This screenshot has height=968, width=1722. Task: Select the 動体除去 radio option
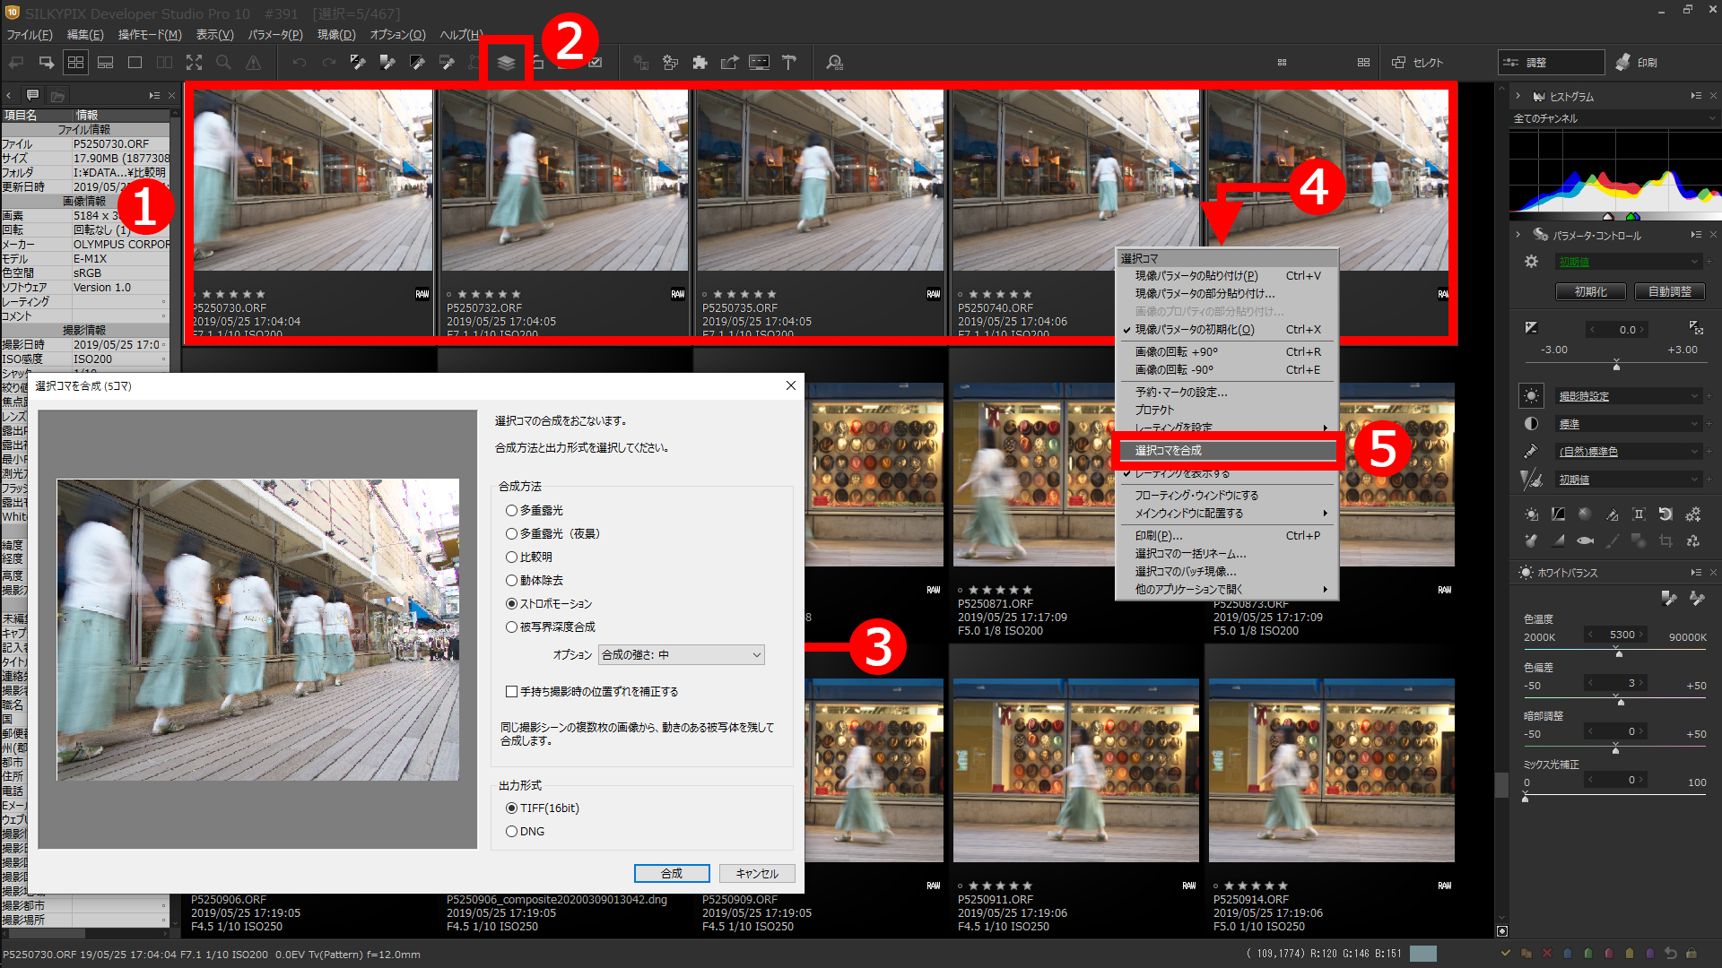click(511, 580)
